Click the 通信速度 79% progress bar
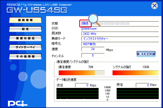 [x=82, y=73]
